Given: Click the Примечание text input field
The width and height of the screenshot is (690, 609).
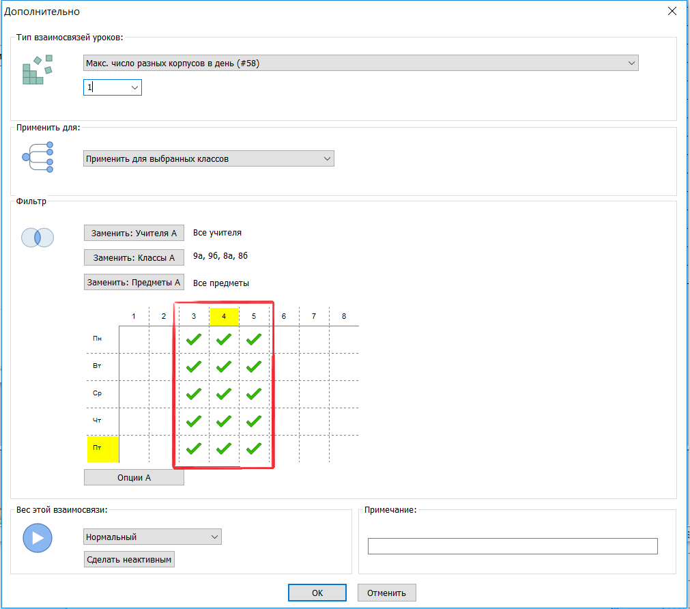Looking at the screenshot, I should (512, 546).
